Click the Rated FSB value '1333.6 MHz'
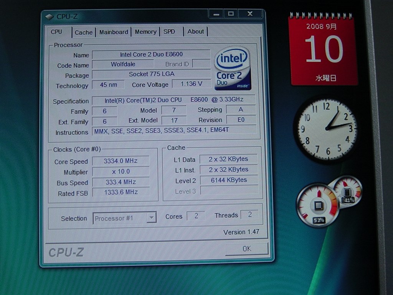393x295 pixels. coord(121,192)
